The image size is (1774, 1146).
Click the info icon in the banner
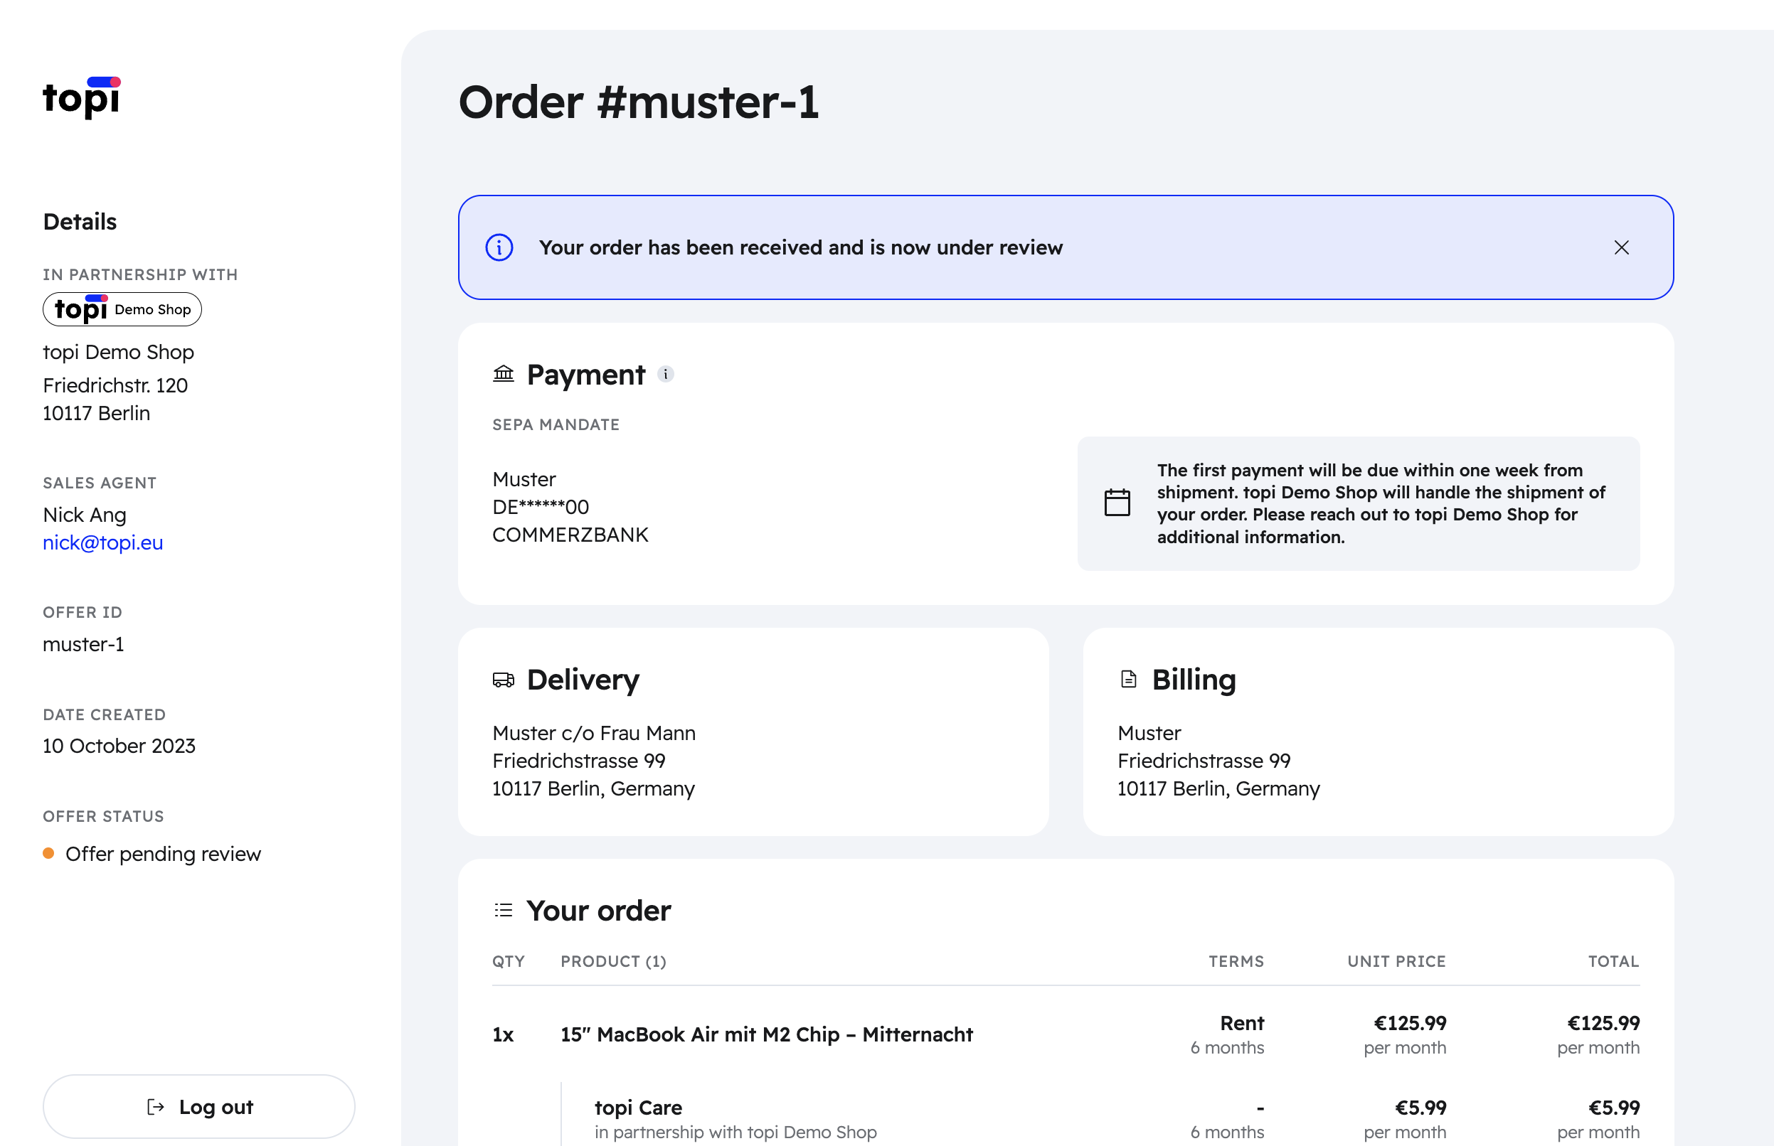pyautogui.click(x=499, y=248)
